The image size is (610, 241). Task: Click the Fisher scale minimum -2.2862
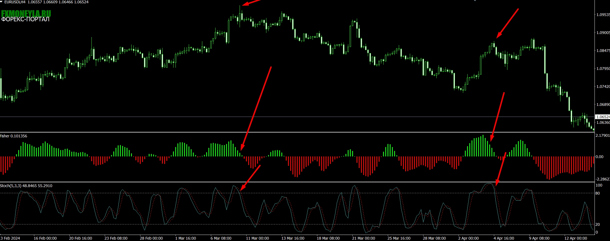pos(603,179)
